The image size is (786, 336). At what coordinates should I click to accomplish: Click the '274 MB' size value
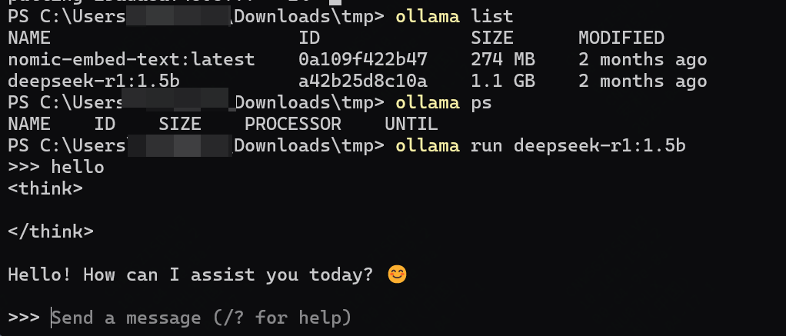point(503,60)
